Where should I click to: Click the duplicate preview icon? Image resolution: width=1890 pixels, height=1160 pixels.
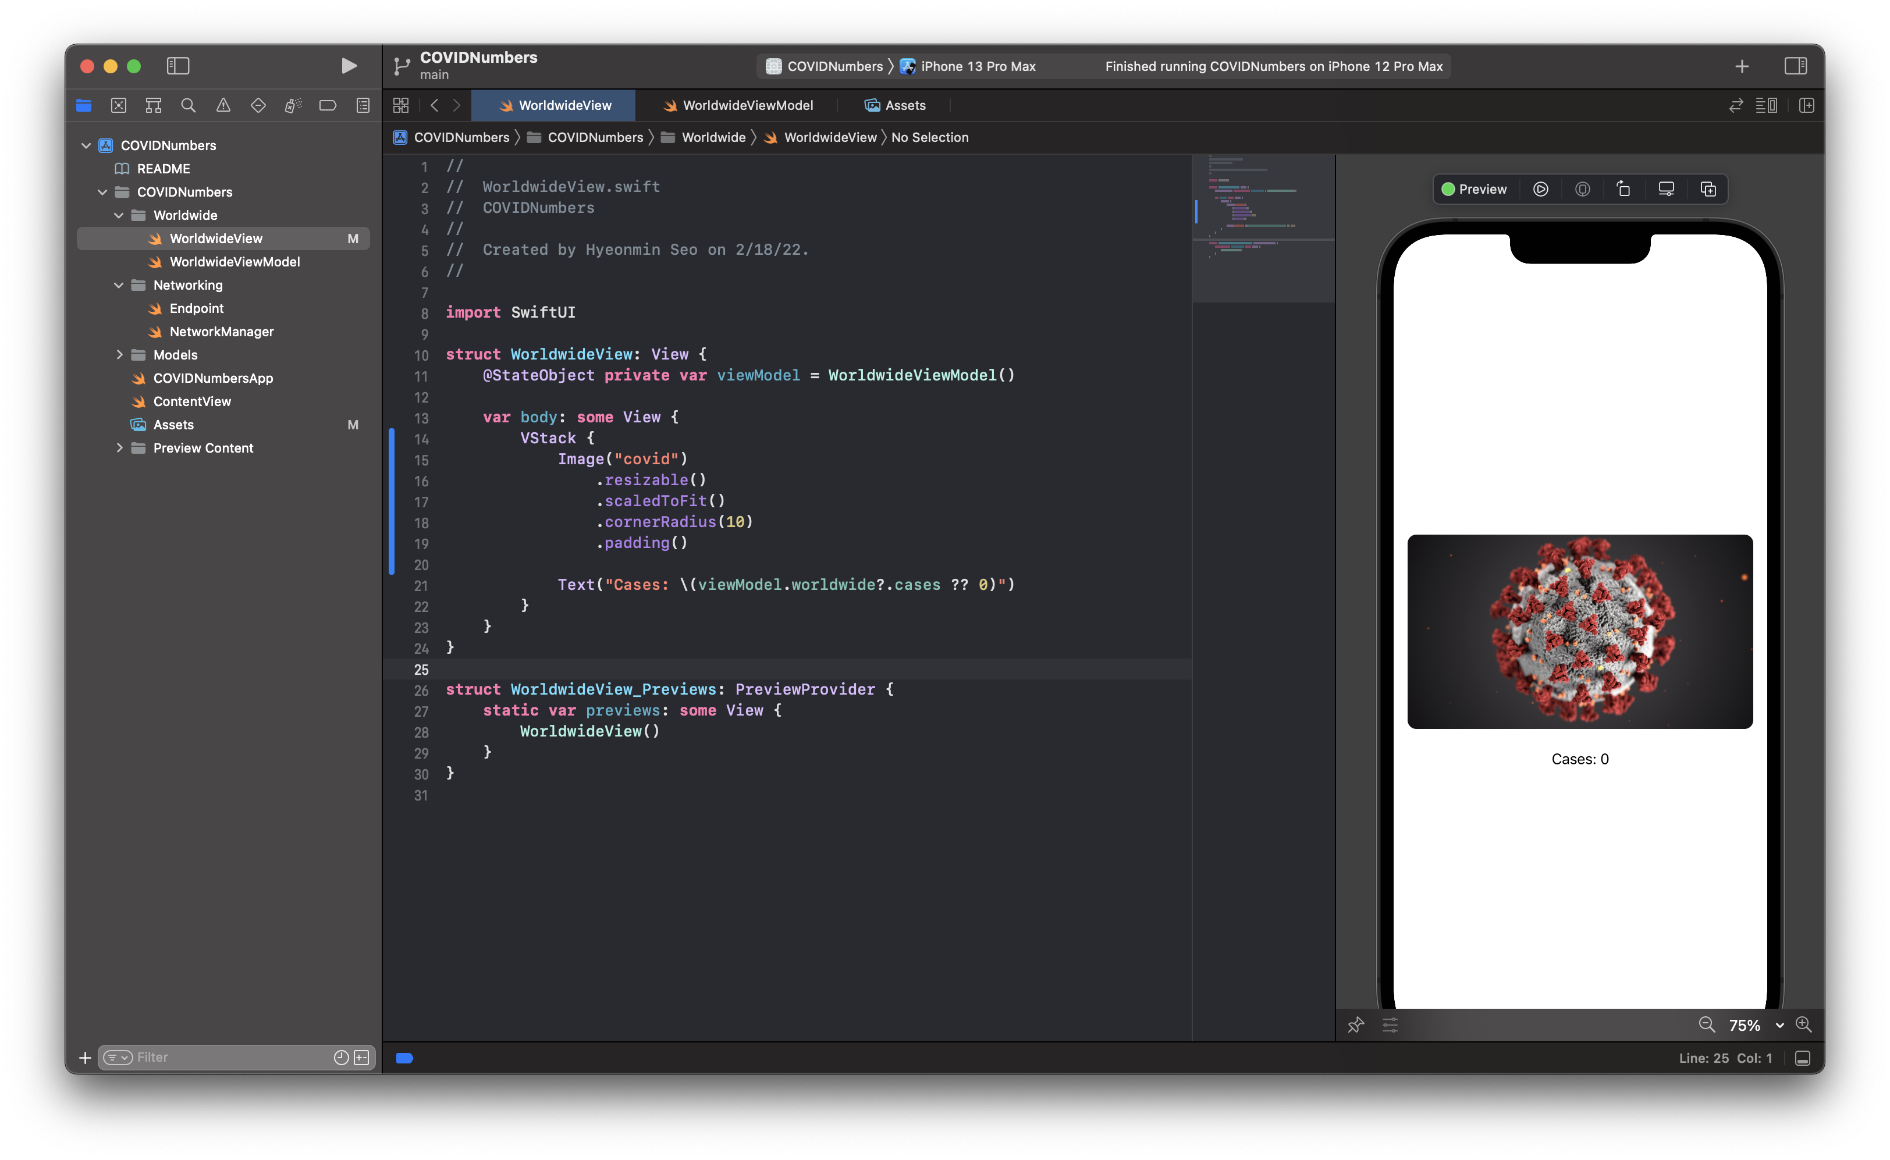click(x=1708, y=188)
